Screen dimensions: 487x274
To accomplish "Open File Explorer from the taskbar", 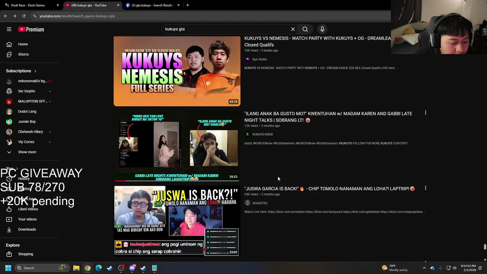I will [x=76, y=268].
